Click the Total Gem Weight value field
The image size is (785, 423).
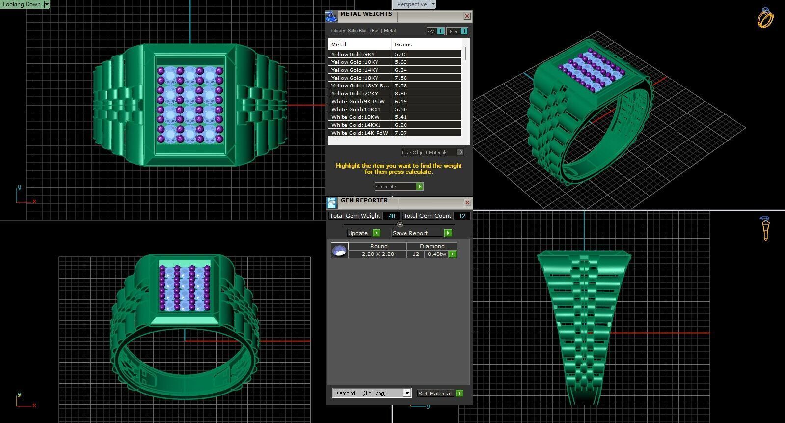[391, 216]
